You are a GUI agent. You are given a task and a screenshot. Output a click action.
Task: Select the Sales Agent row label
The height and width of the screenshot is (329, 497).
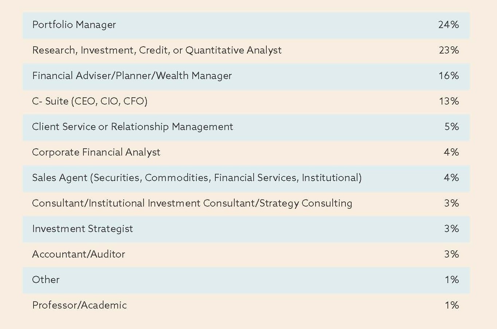click(197, 178)
